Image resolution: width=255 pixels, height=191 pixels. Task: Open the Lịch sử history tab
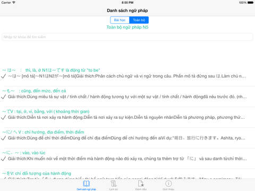pyautogui.click(x=113, y=185)
